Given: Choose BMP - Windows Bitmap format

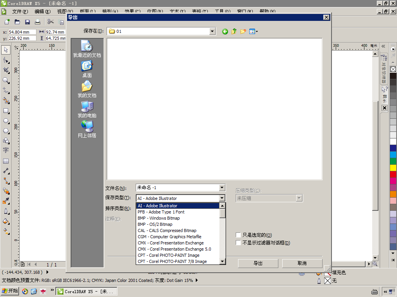Looking at the screenshot, I should point(178,218).
